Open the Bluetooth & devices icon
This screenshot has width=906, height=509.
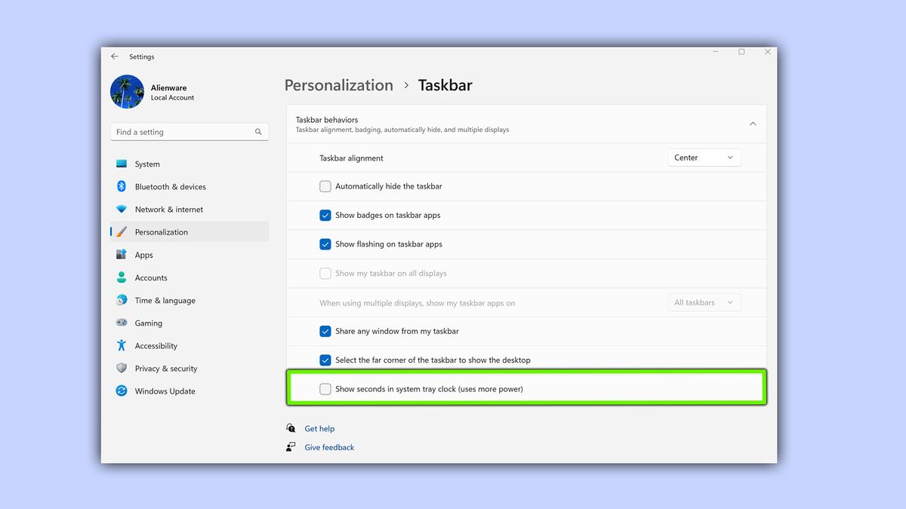[122, 186]
